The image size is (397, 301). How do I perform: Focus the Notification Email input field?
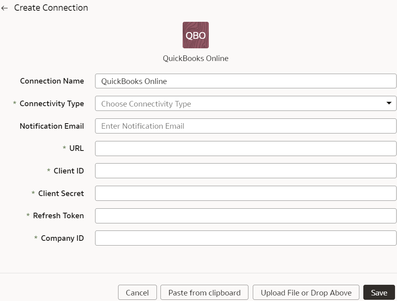[x=246, y=126]
